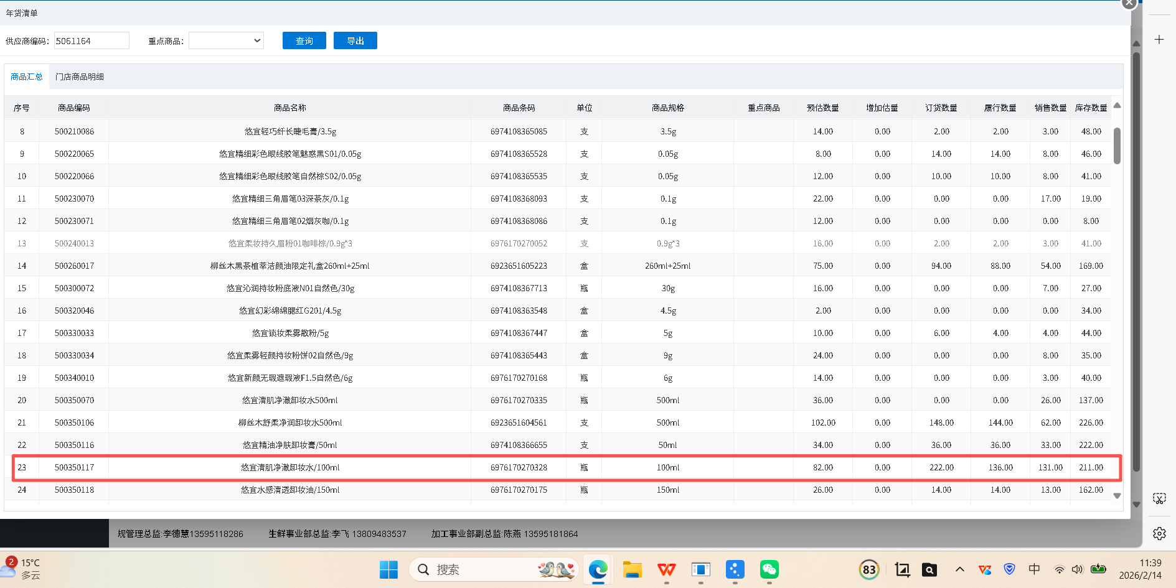Click the Microsoft Edge taskbar icon

click(598, 569)
